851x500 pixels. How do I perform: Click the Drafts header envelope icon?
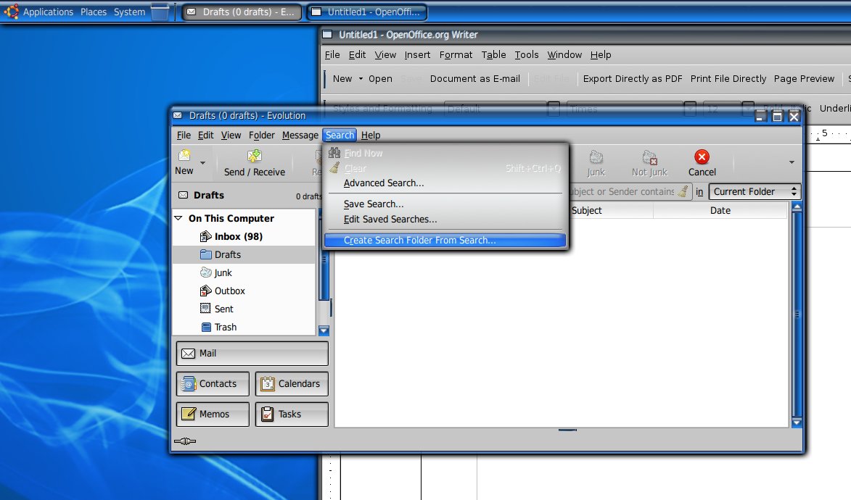click(x=184, y=195)
